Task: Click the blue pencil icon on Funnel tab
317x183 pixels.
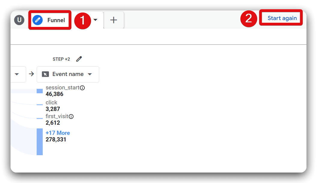Action: click(38, 20)
